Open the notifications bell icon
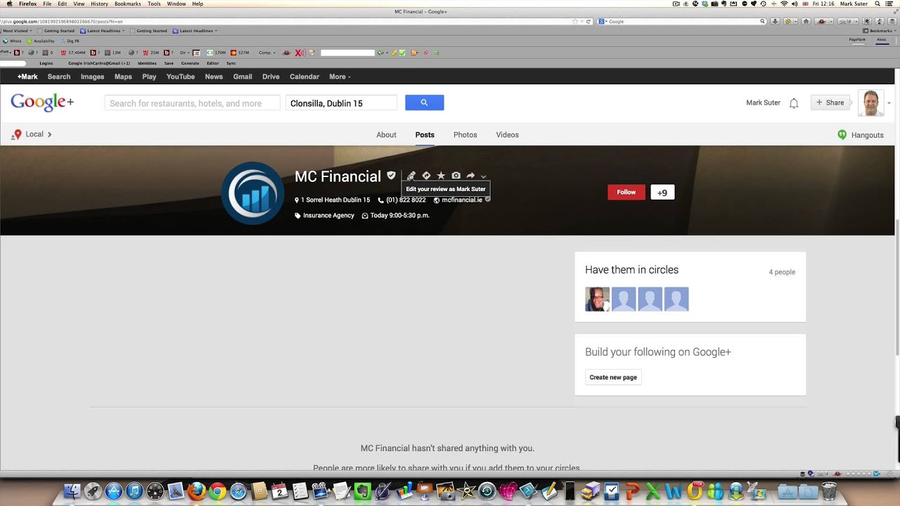Image resolution: width=900 pixels, height=506 pixels. click(794, 103)
